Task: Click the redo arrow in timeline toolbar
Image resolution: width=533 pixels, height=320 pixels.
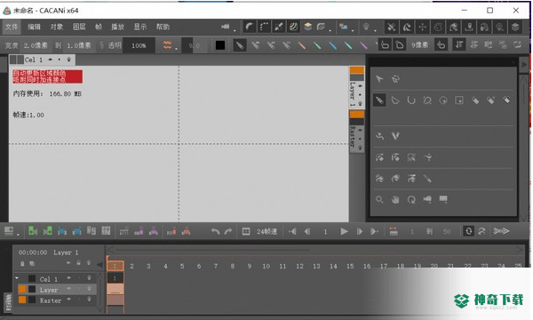Action: coord(228,231)
